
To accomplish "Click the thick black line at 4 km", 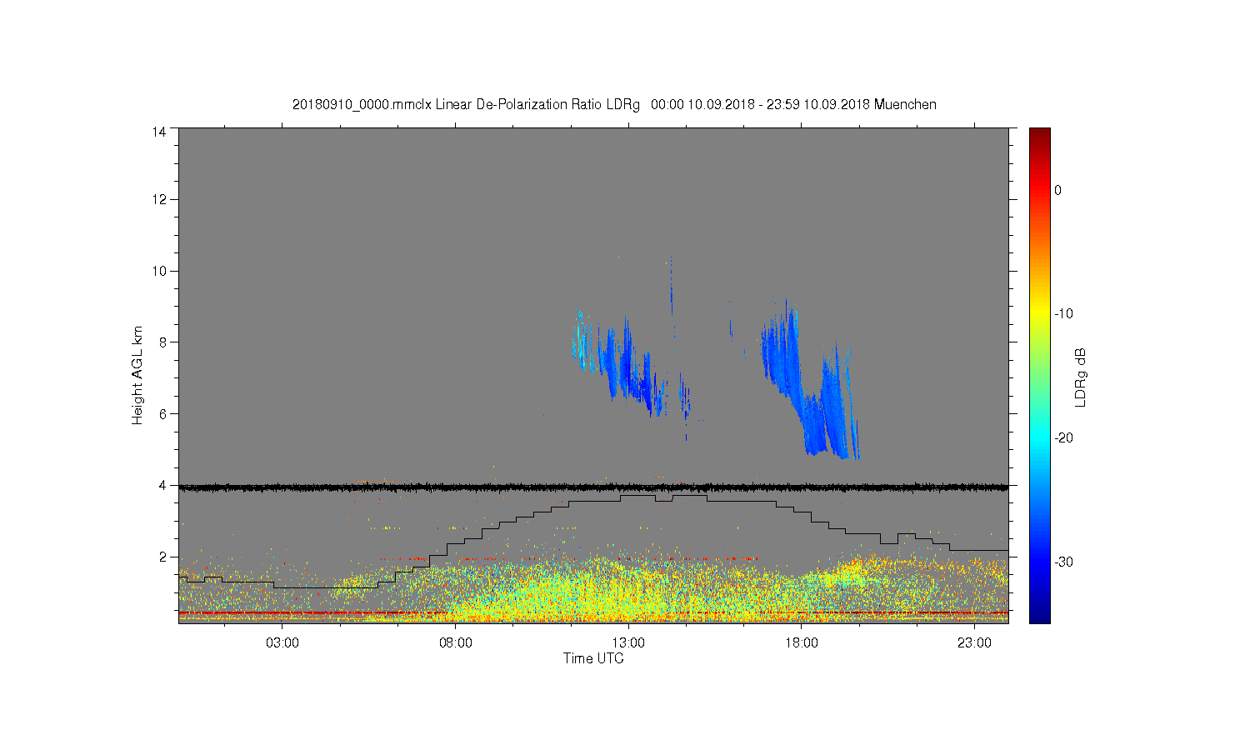I will tap(593, 487).
